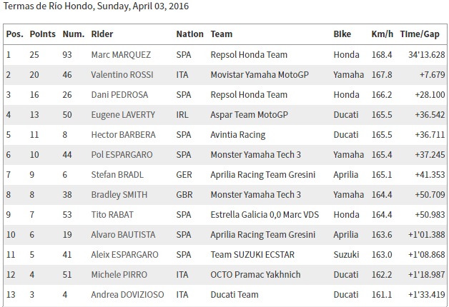This screenshot has height=307, width=449.
Task: Select Hector BARBERA row
Action: click(x=117, y=134)
